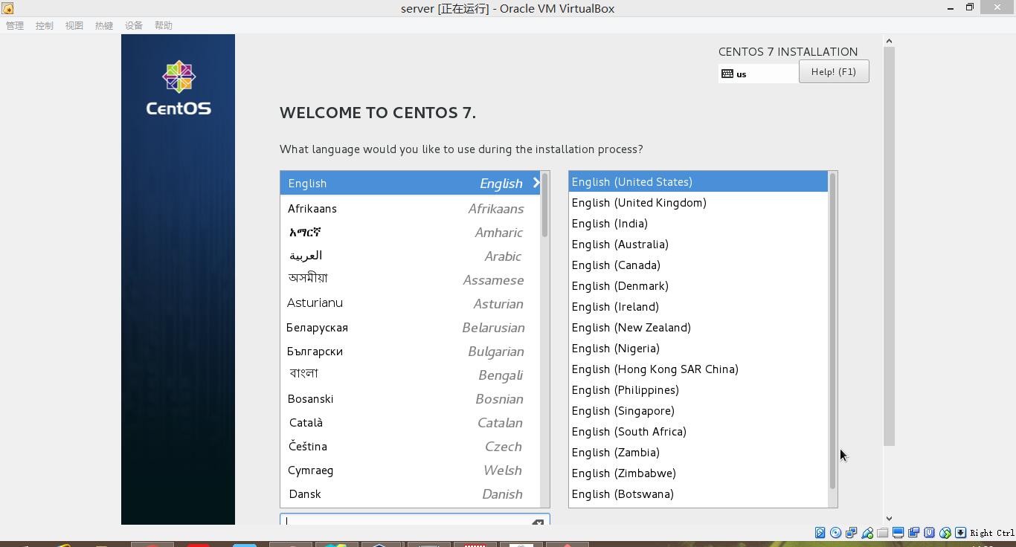Open the 帮助 menu
This screenshot has width=1016, height=547.
(x=164, y=25)
